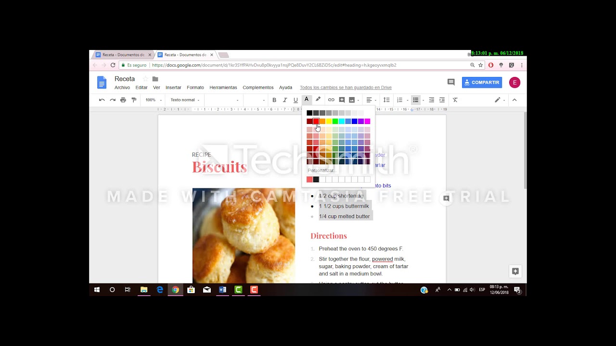Image resolution: width=616 pixels, height=346 pixels.
Task: Expand bulleted list style arrow
Action: click(423, 100)
